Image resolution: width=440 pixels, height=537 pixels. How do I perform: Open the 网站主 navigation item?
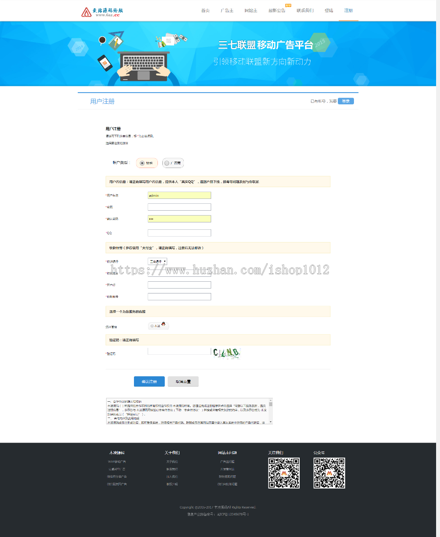[x=251, y=11]
